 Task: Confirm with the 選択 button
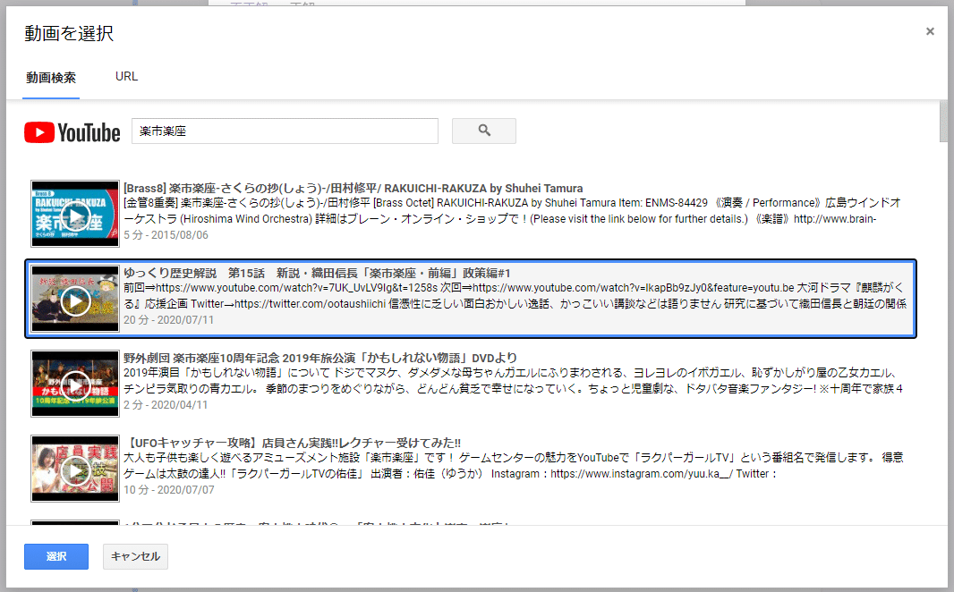click(x=56, y=556)
